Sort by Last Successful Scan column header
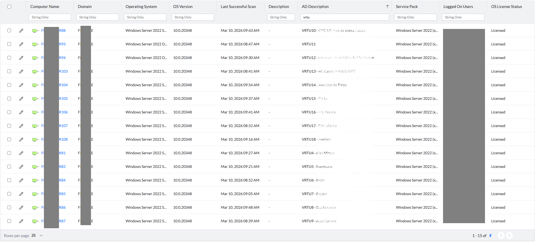The image size is (536, 243). 238,7
